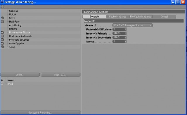Switch to the Dettagli tab
Viewport: 187px width, 115px height.
point(164,17)
